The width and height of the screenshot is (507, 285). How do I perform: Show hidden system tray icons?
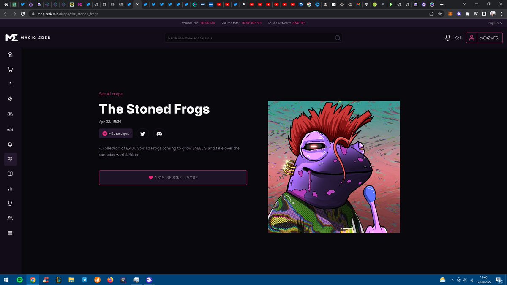tap(452, 280)
